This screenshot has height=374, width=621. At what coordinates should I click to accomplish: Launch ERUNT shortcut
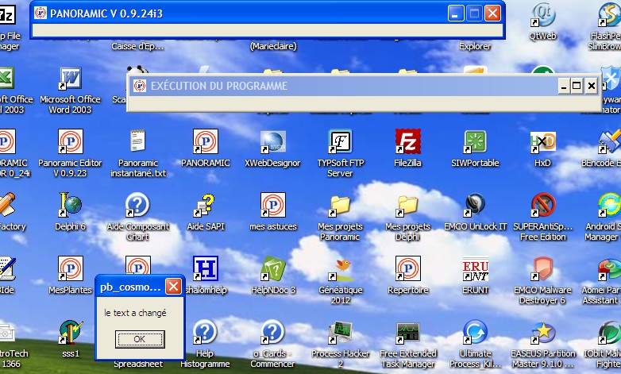pos(475,269)
